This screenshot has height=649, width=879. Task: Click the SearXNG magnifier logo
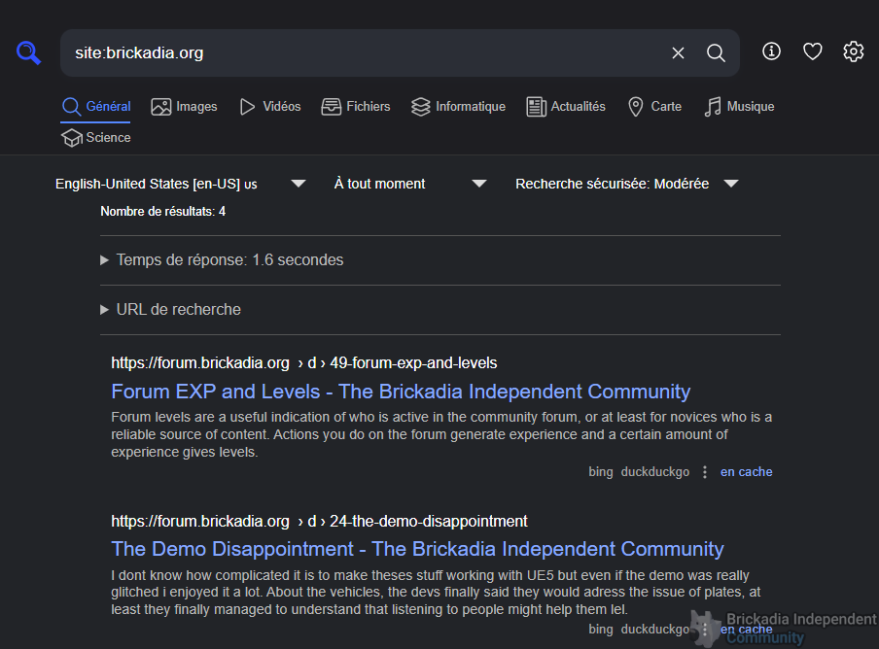(28, 52)
